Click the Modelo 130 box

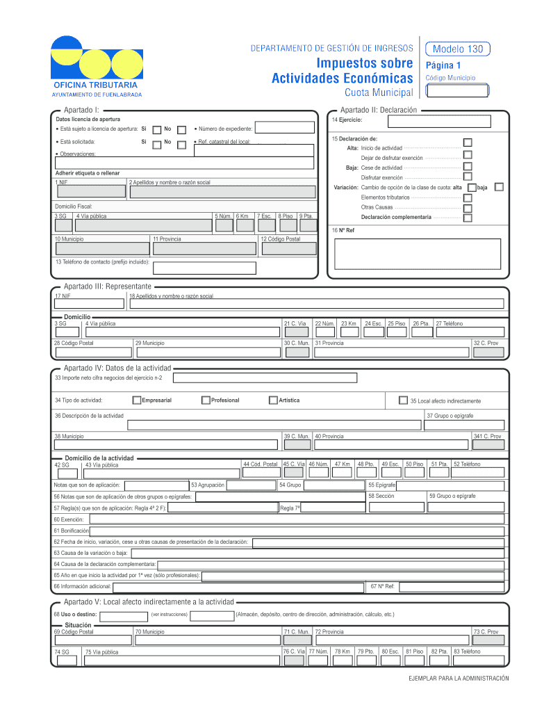(x=457, y=49)
